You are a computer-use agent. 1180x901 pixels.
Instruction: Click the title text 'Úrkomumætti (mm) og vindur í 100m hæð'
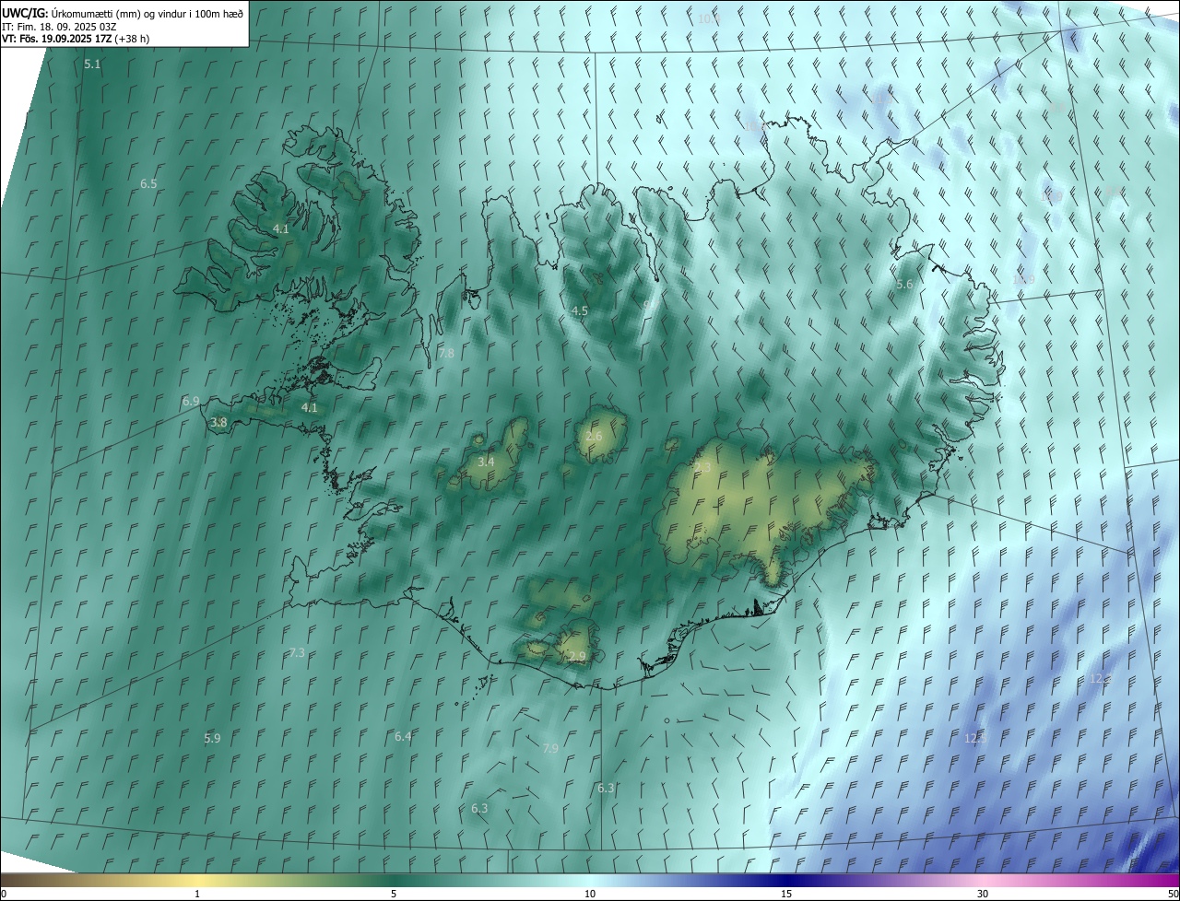click(148, 13)
